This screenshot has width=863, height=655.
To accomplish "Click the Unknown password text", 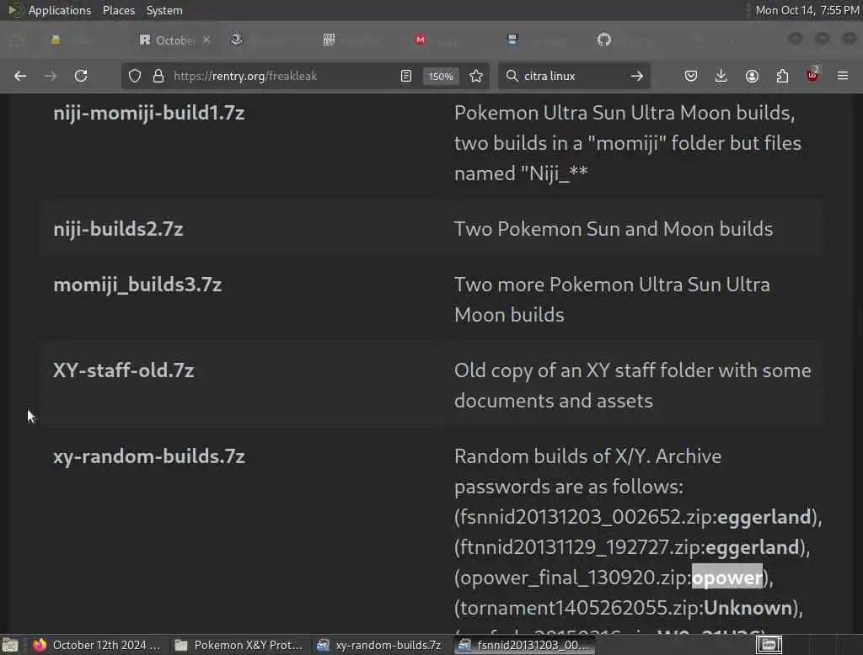I will (x=748, y=608).
